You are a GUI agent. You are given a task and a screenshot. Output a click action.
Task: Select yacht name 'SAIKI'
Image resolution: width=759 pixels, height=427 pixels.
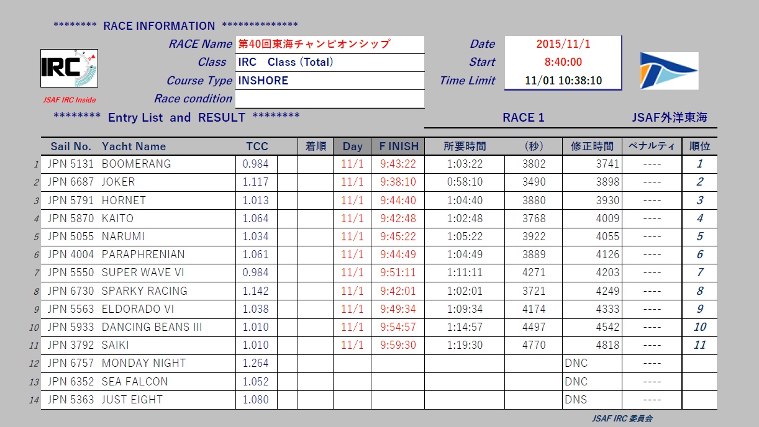(116, 345)
